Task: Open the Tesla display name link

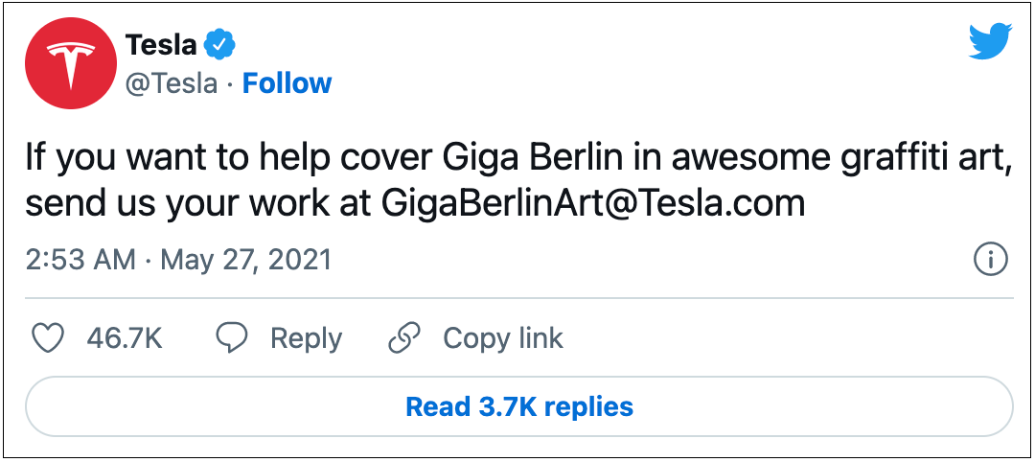Action: (161, 44)
